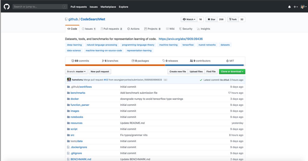Click the repository book icon beside github
The height and width of the screenshot is (161, 308).
pos(66,19)
